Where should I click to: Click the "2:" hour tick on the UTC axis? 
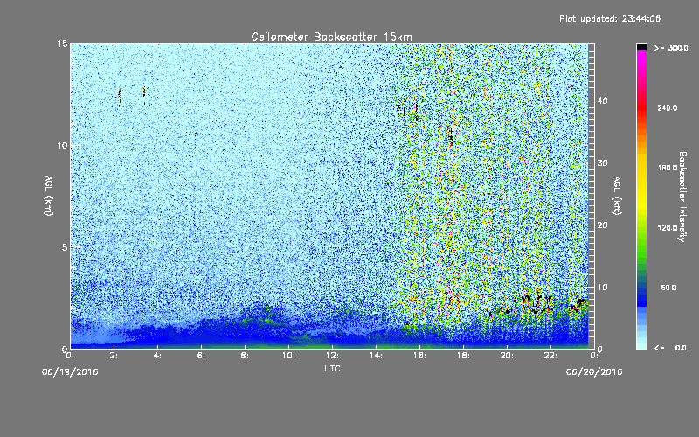click(114, 356)
